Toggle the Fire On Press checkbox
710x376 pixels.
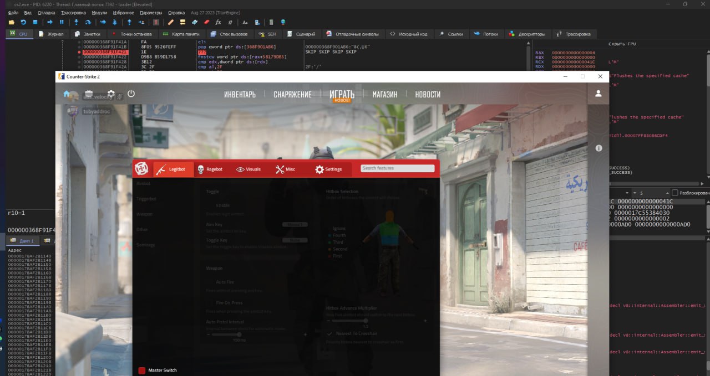(x=209, y=303)
